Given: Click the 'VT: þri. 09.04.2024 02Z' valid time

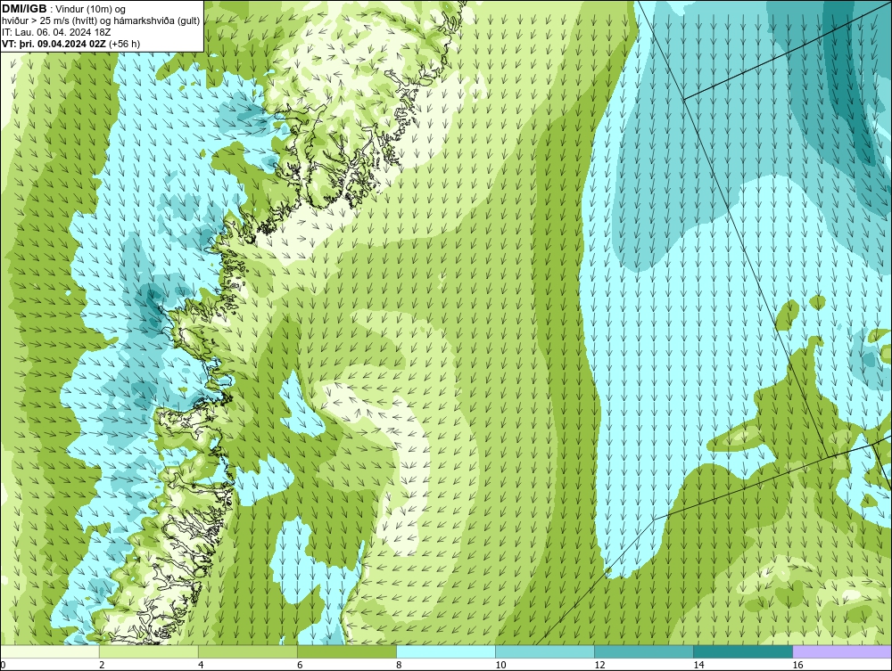Looking at the screenshot, I should coord(54,44).
